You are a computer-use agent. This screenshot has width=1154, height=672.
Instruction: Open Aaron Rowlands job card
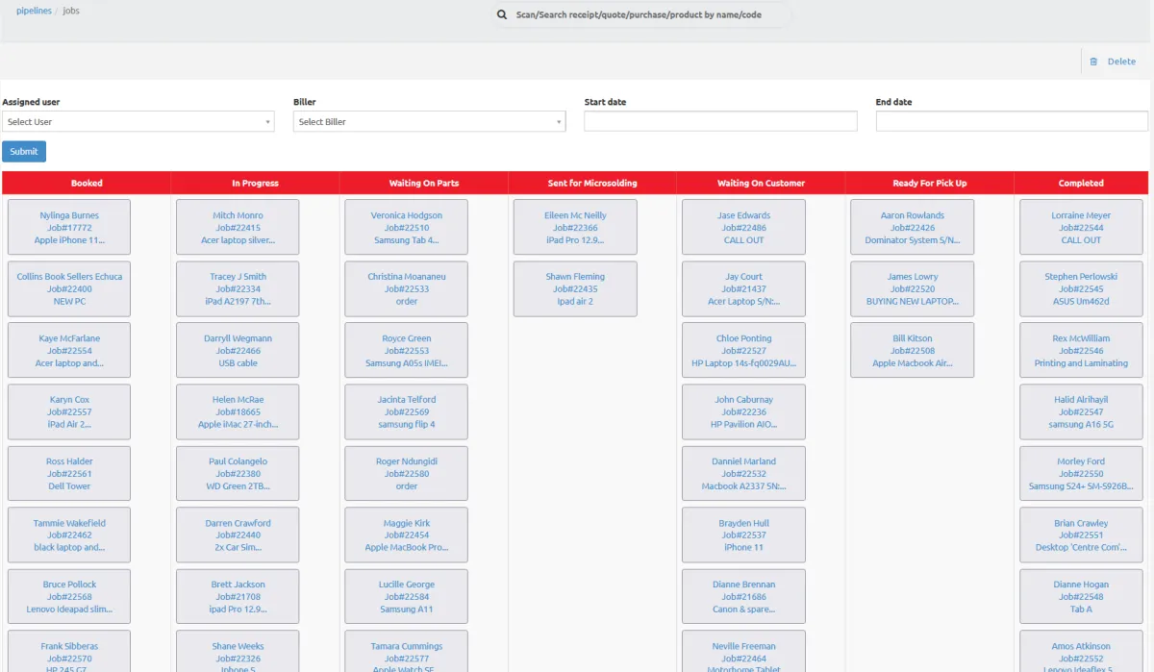click(913, 228)
